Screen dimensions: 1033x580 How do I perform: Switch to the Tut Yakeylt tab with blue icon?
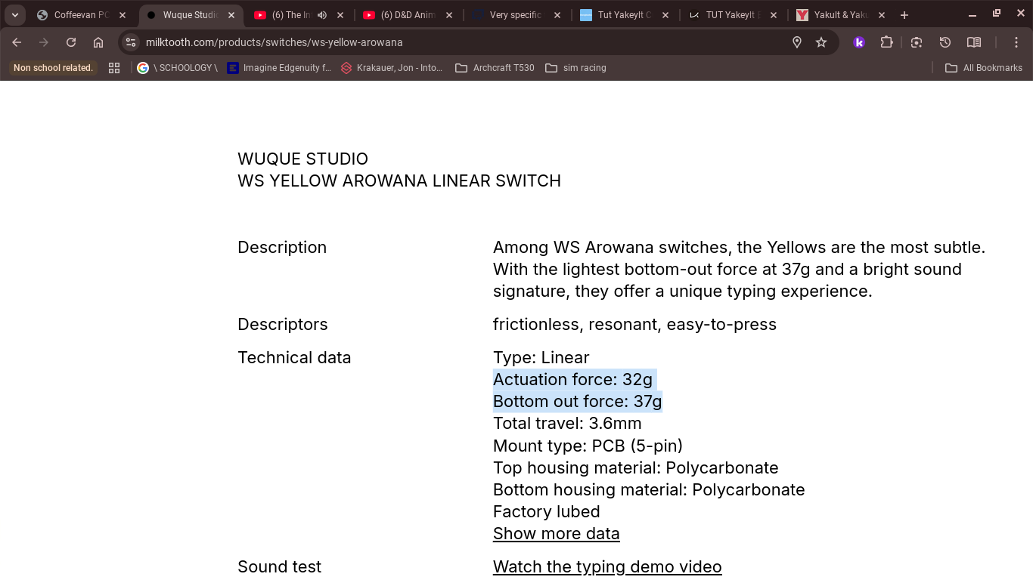[624, 15]
